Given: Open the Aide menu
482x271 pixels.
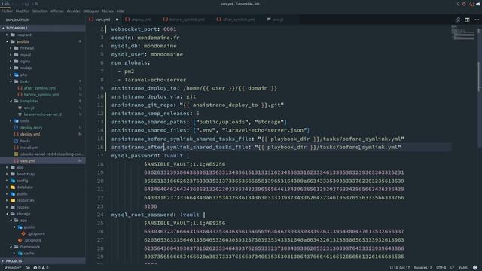Looking at the screenshot, I should pos(120,11).
